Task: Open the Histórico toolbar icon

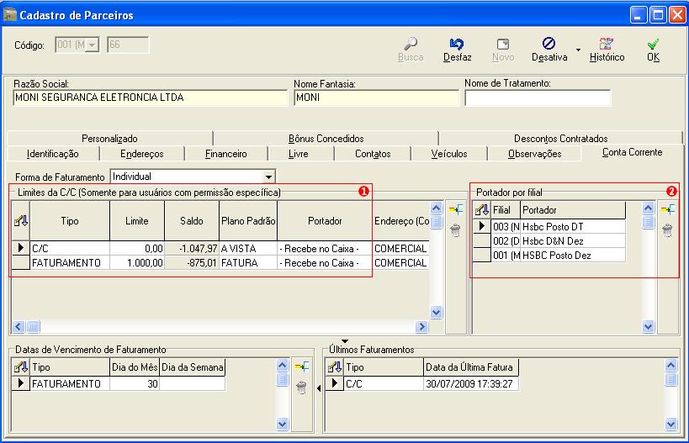Action: (607, 44)
